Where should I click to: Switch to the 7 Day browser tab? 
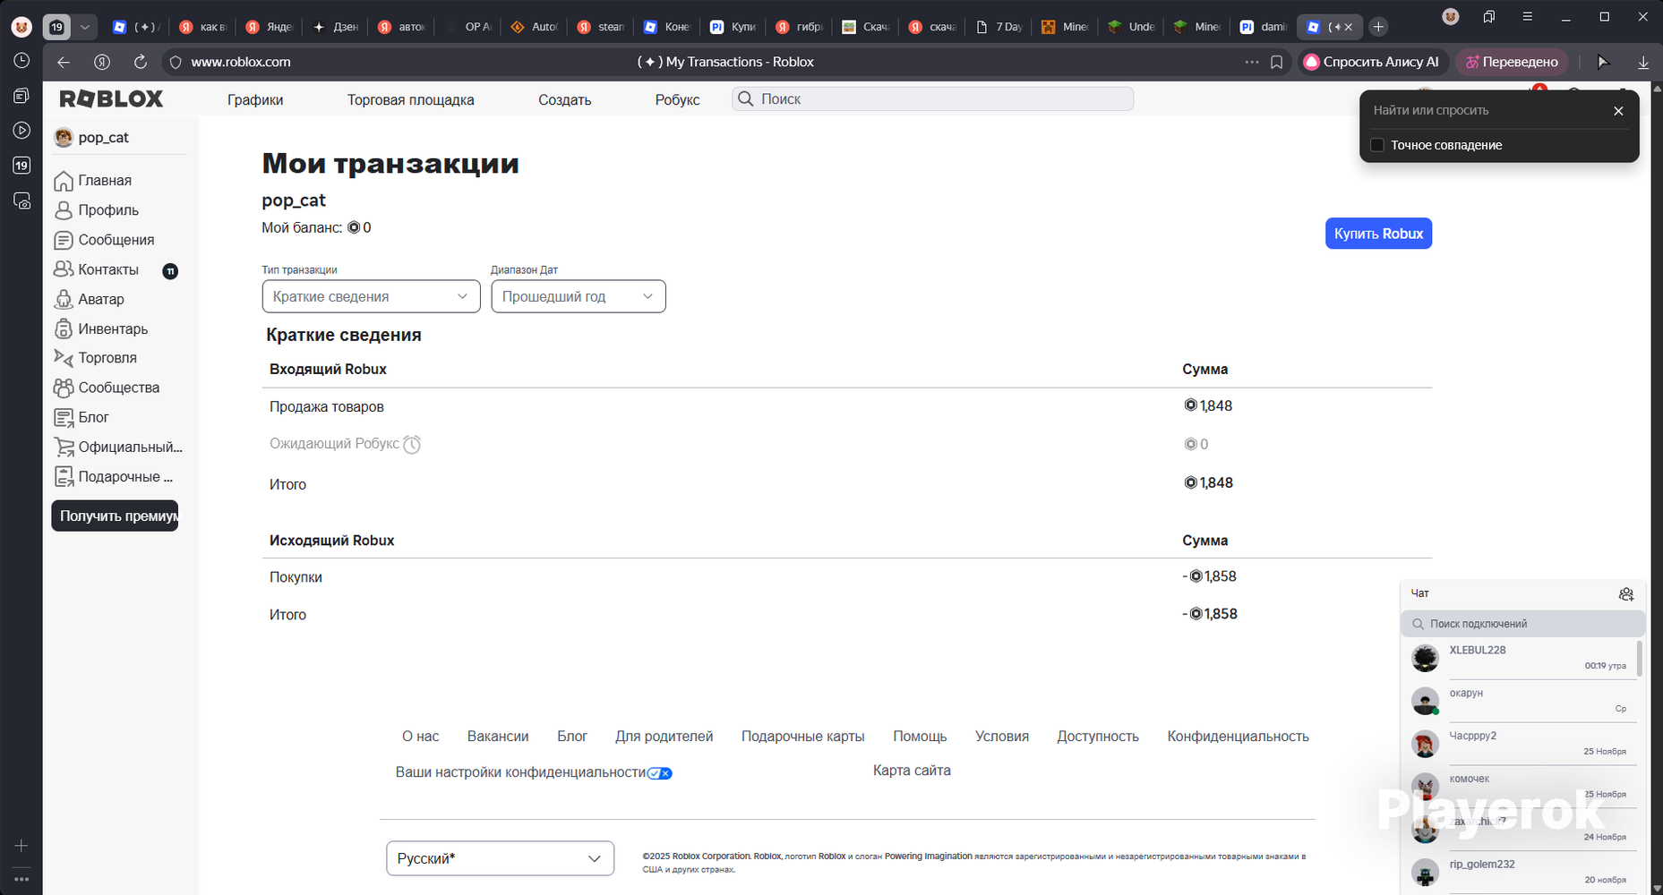[1000, 27]
